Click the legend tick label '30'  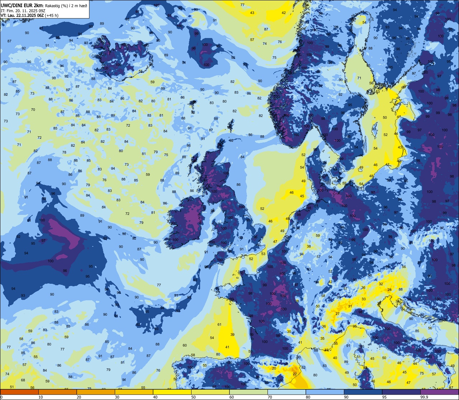pos(117,397)
